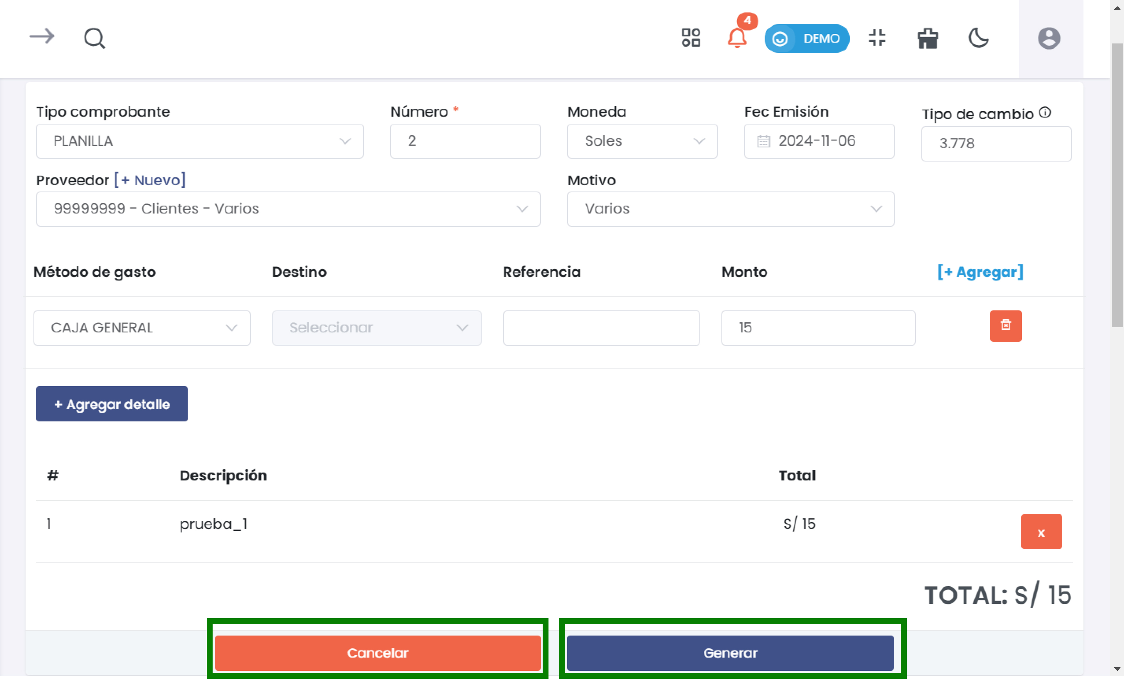The image size is (1124, 679).
Task: Expand the Tipo comprobante PLANILLA dropdown
Action: coord(199,141)
